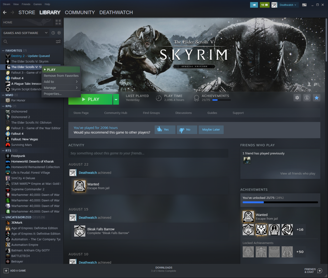
Task: Choose Remove from Favorites
Action: [x=61, y=76]
